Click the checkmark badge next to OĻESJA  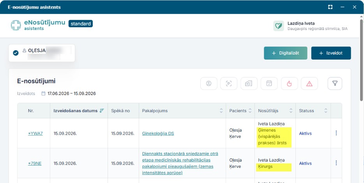[16, 53]
